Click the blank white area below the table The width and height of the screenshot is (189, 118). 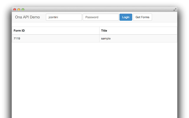[94, 80]
